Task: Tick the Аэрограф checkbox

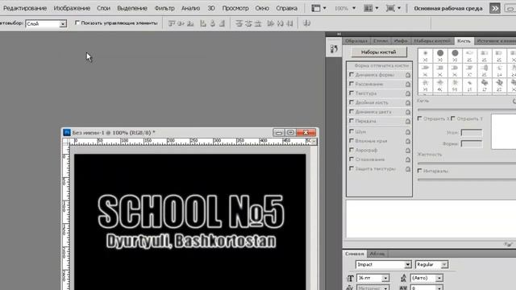Action: [x=352, y=150]
